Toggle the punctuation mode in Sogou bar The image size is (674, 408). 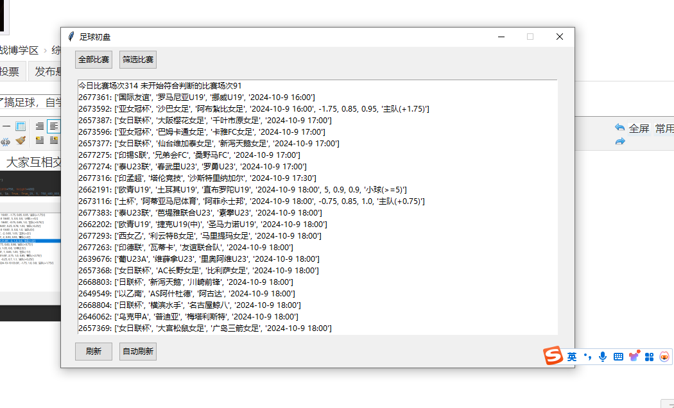[587, 357]
